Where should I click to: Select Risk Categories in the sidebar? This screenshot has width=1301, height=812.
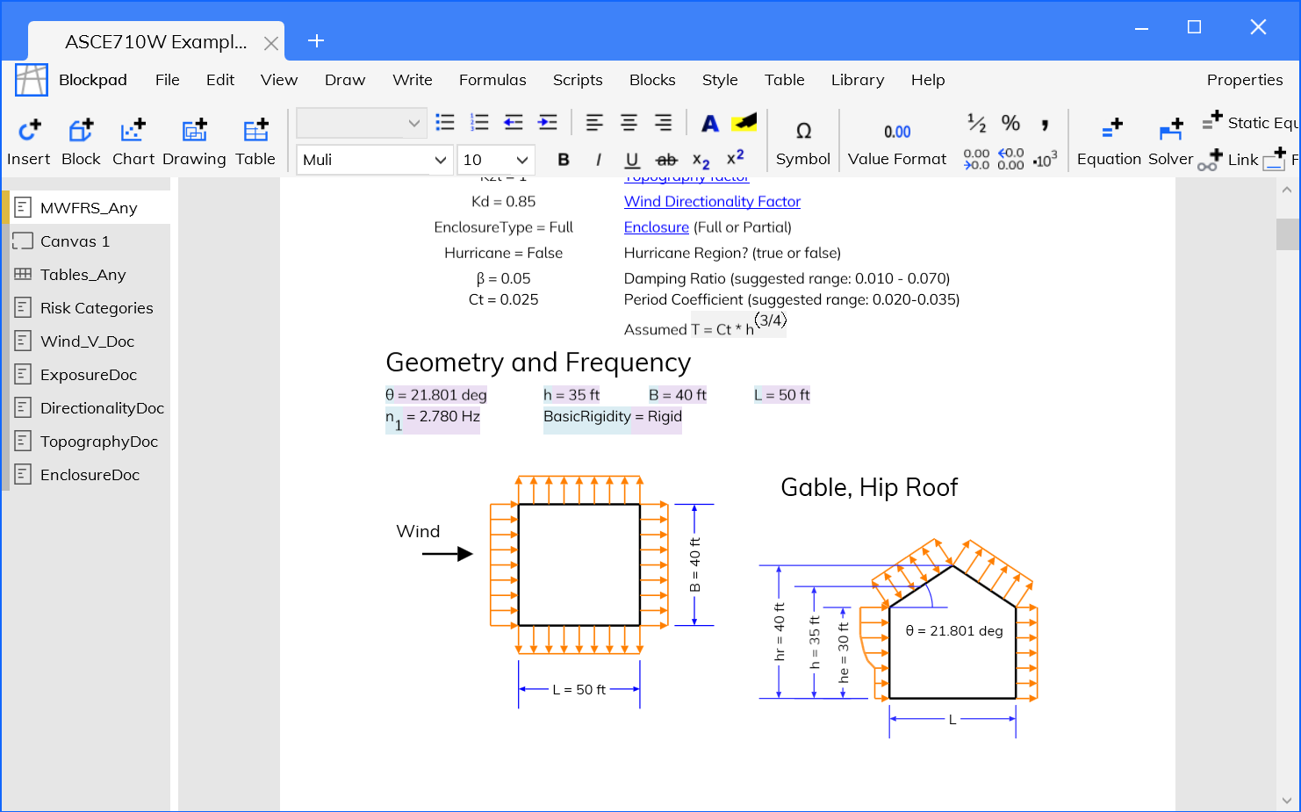pyautogui.click(x=97, y=308)
